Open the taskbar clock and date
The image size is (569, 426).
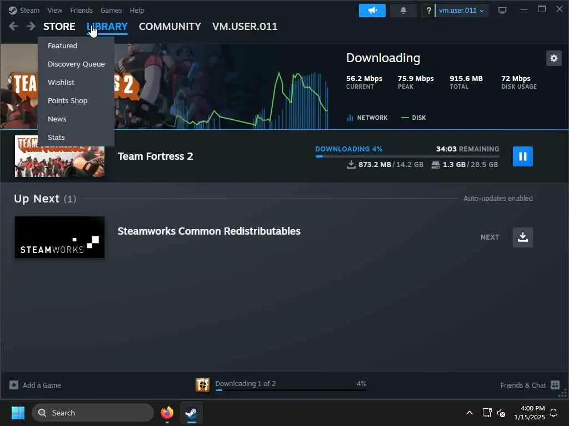tap(530, 413)
